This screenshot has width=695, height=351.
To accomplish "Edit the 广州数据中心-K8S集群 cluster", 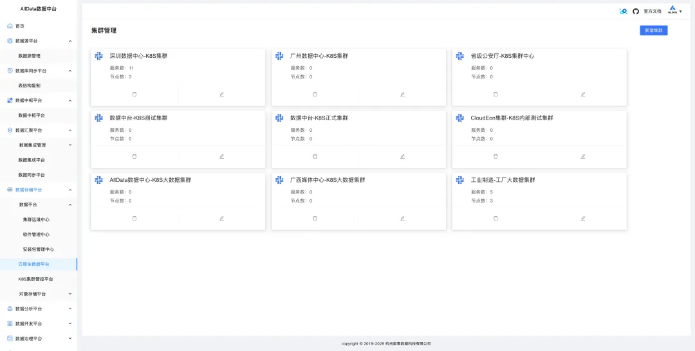I will tap(402, 94).
